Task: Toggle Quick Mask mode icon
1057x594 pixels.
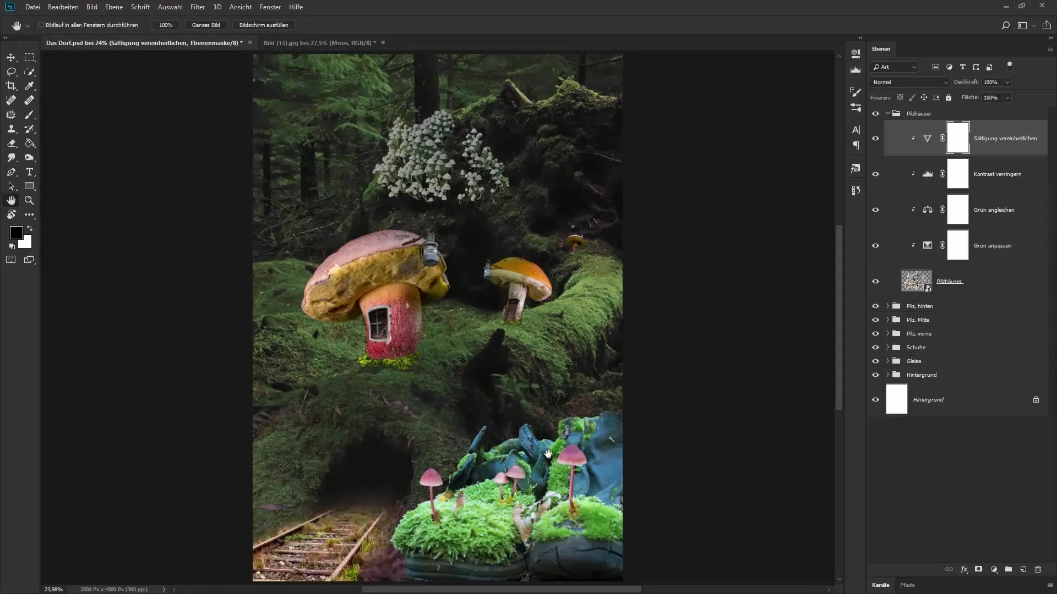Action: point(11,260)
